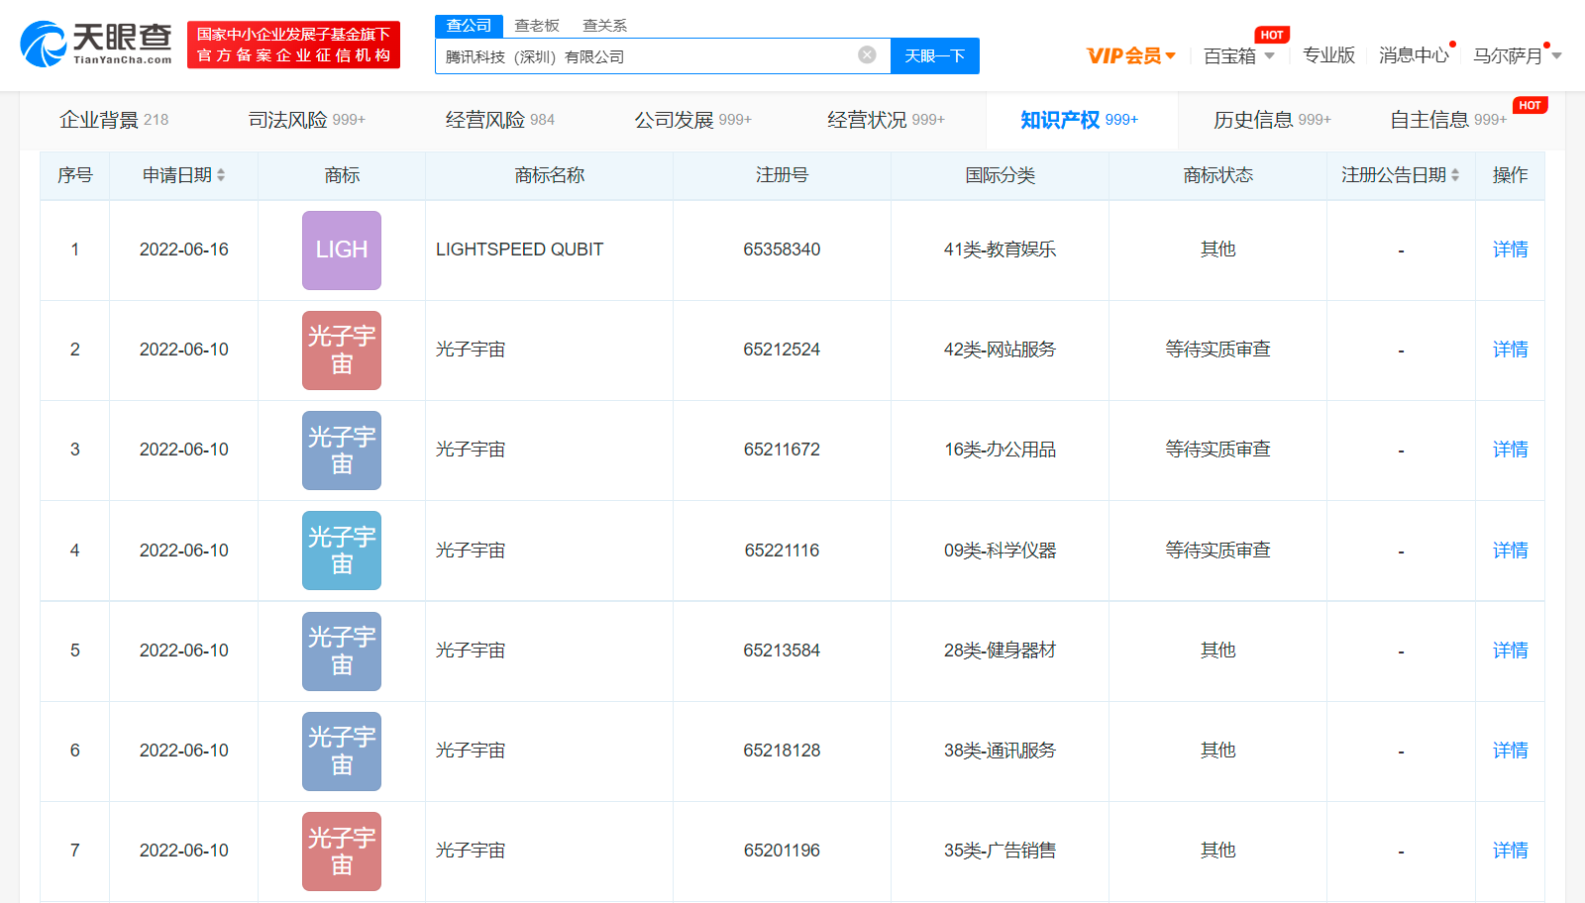Screen dimensions: 1585x903
Task: Switch to the 经营风险 tab
Action: point(499,120)
